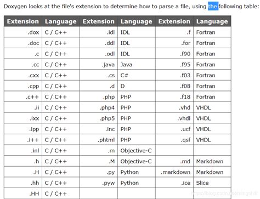This screenshot has height=199, width=260.
Task: Click the .ixx extension cell
Action: click(x=23, y=118)
